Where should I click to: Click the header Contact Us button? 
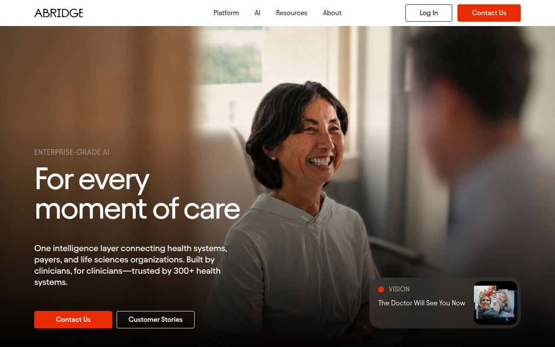pyautogui.click(x=489, y=13)
